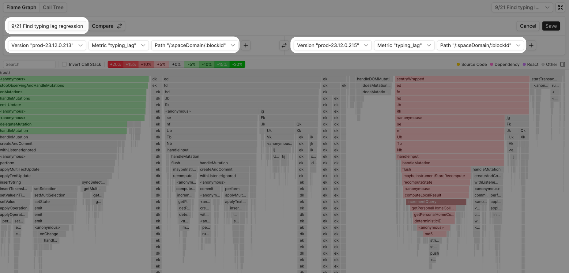Add a filter with the left group's plus button

(246, 45)
